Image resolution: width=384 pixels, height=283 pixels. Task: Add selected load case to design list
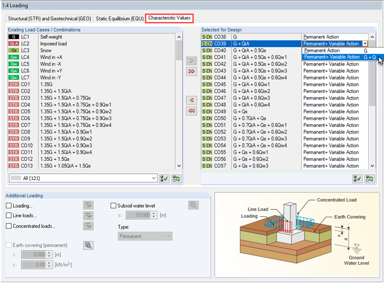pyautogui.click(x=191, y=61)
